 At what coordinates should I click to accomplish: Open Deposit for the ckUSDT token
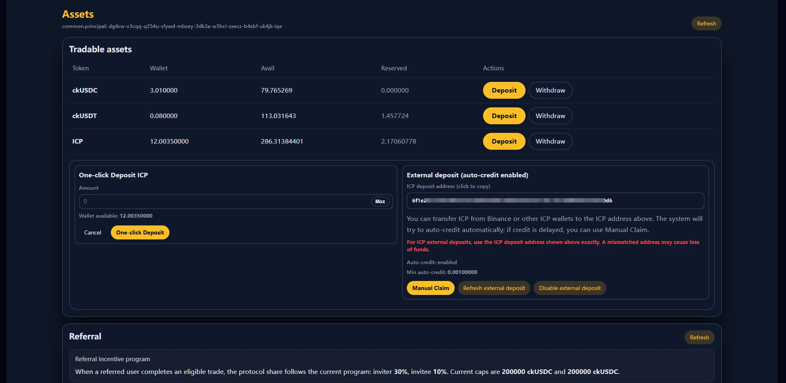pyautogui.click(x=504, y=116)
